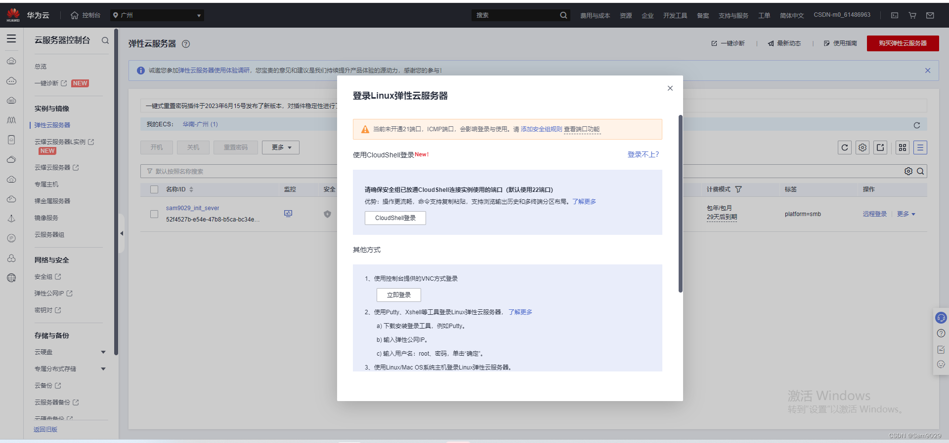949x443 pixels.
Task: Click 返回旧版 link
Action: (45, 430)
